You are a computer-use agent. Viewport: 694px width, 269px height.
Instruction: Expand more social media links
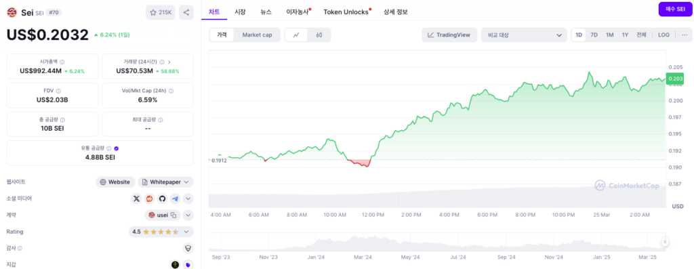tap(188, 199)
